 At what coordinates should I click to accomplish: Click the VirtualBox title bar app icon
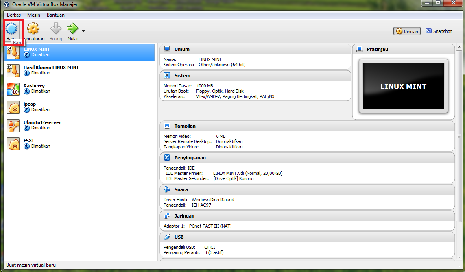click(x=7, y=4)
